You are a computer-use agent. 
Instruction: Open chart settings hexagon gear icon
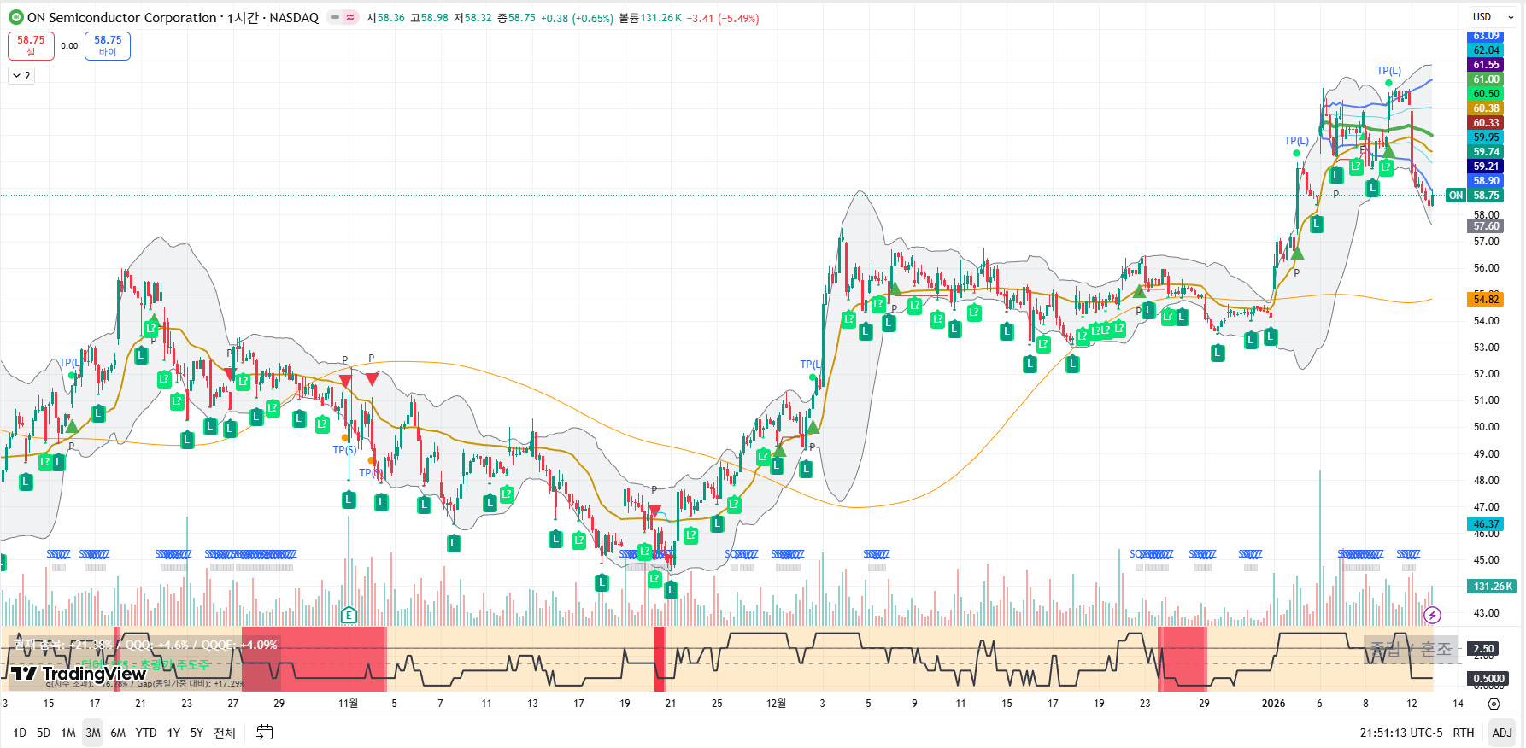click(1494, 704)
